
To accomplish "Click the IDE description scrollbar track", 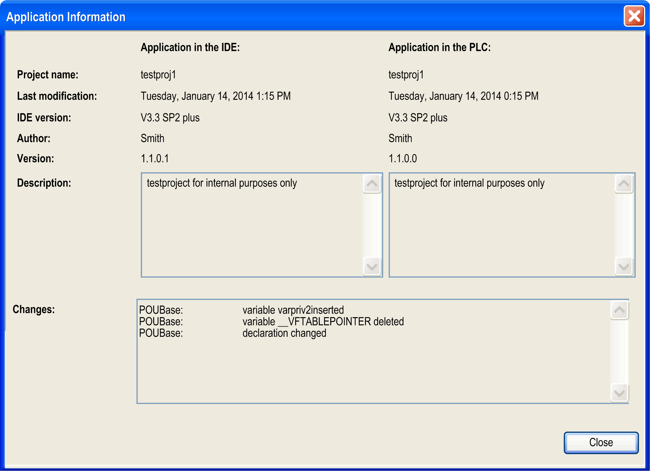I will click(372, 225).
